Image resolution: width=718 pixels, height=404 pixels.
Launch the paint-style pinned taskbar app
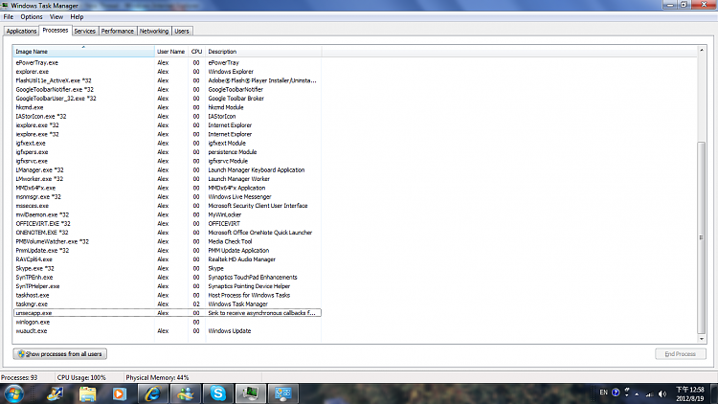pos(55,393)
